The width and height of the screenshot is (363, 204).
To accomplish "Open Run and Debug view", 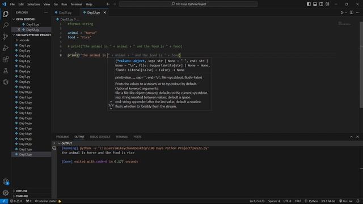I will tap(6, 48).
